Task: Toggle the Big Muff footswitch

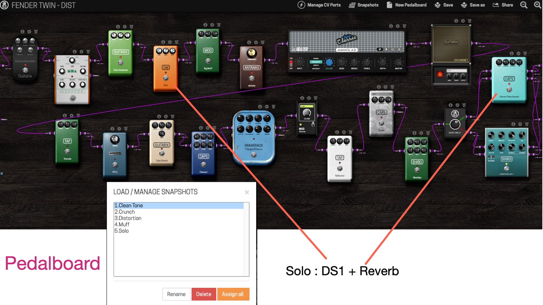Action: point(208,61)
